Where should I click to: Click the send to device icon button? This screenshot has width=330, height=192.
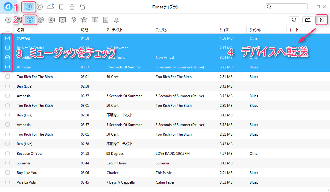322,20
